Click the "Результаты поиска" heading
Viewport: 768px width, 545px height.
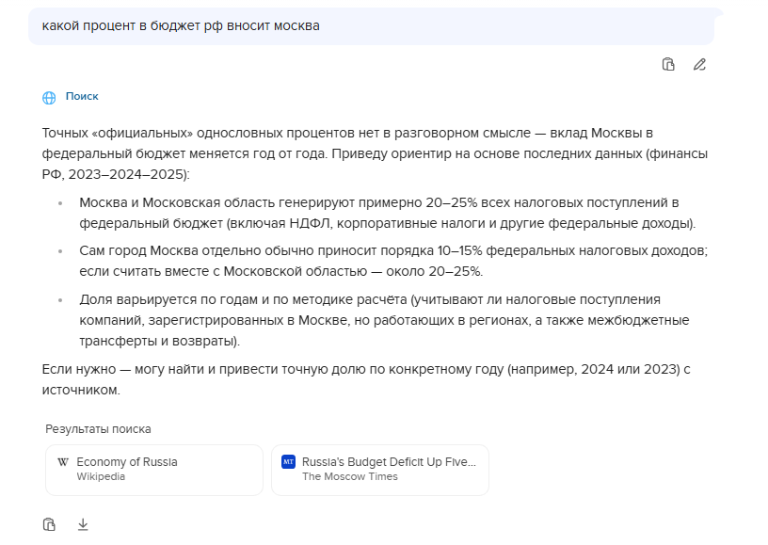point(98,429)
